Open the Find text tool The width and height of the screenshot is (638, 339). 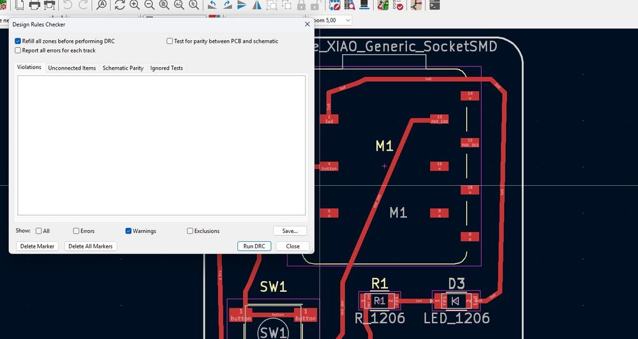point(101,5)
